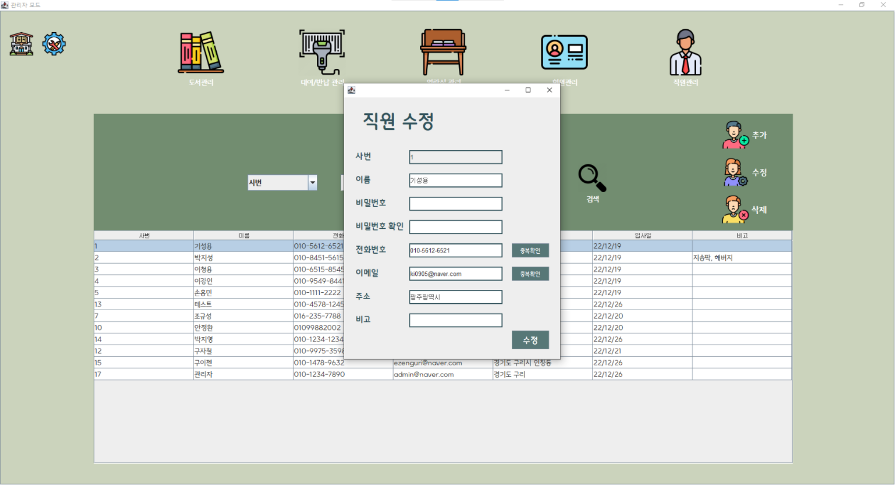Click 중복확인 next to the phone number

530,250
